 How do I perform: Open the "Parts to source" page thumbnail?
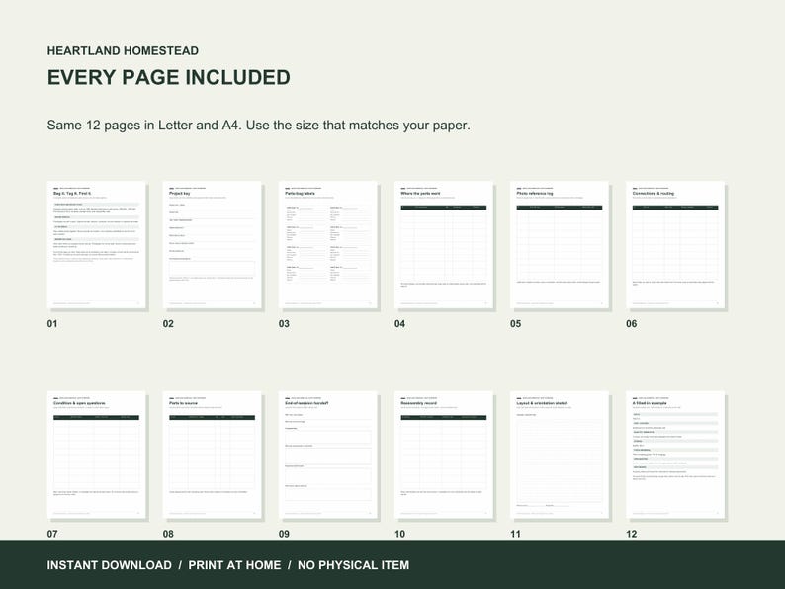213,455
